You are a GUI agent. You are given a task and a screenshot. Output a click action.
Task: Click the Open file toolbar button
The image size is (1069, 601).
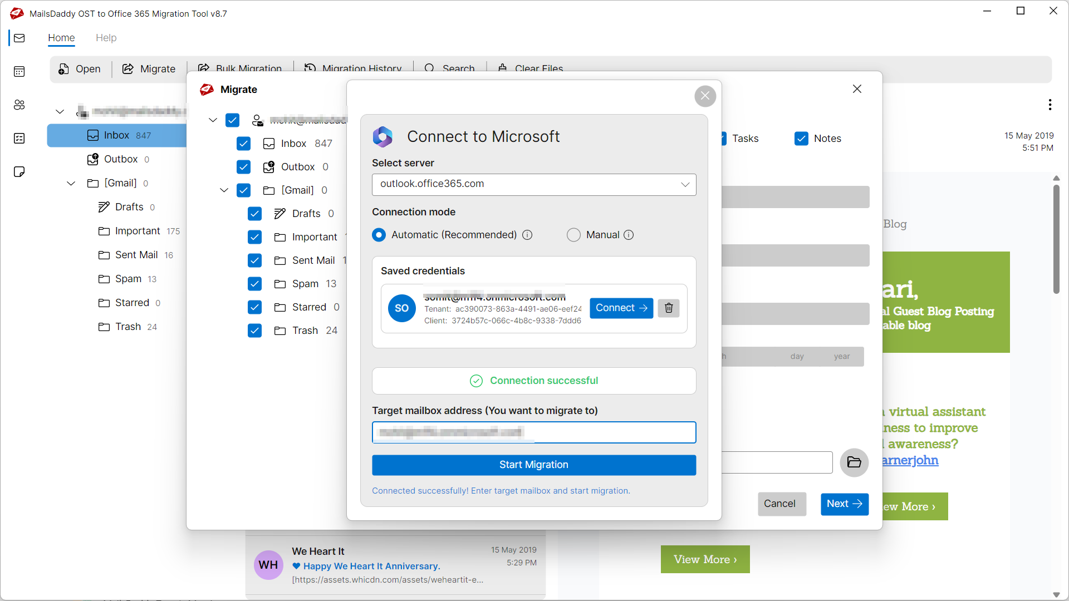80,69
